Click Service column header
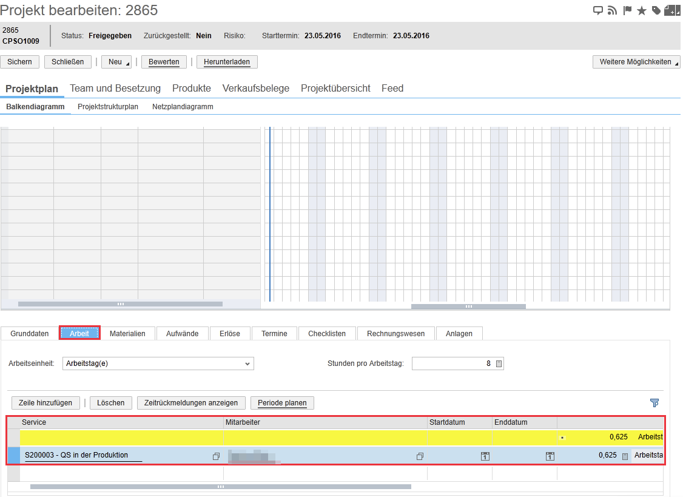The width and height of the screenshot is (683, 497). pos(121,422)
